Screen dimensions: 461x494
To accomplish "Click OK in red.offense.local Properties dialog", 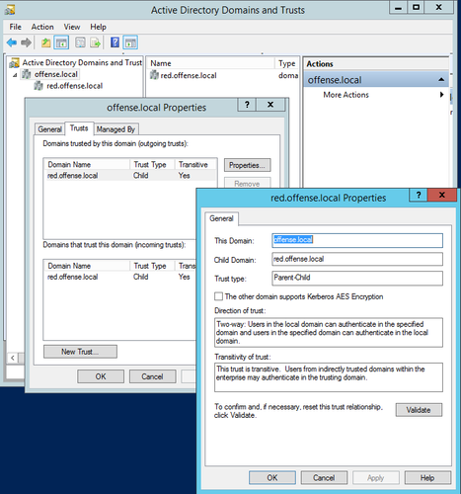I will pyautogui.click(x=272, y=478).
